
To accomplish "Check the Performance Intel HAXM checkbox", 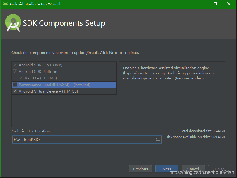I will (15, 85).
